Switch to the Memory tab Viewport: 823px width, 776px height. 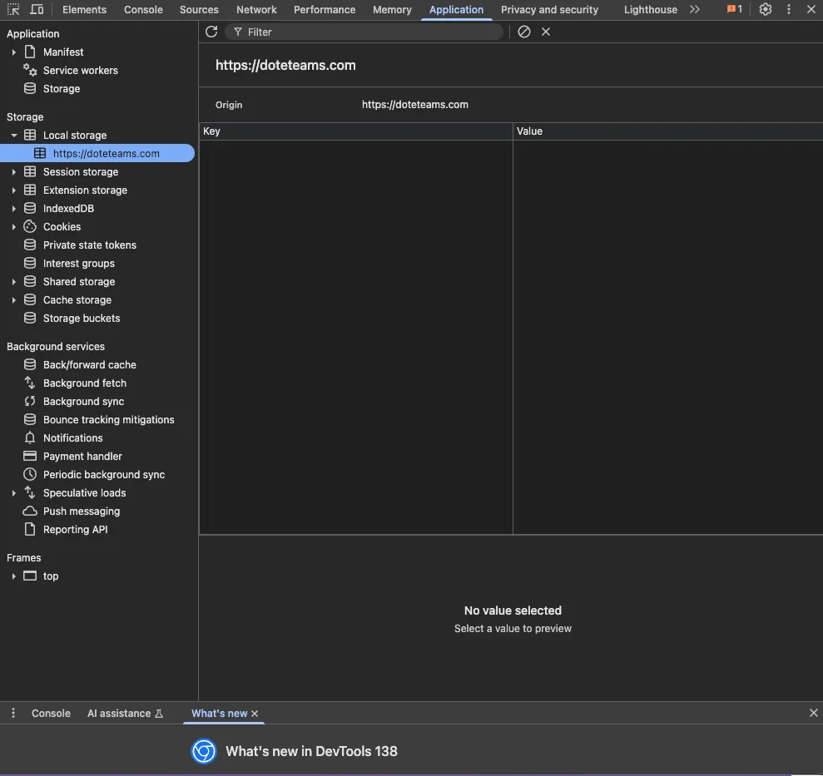pos(392,9)
